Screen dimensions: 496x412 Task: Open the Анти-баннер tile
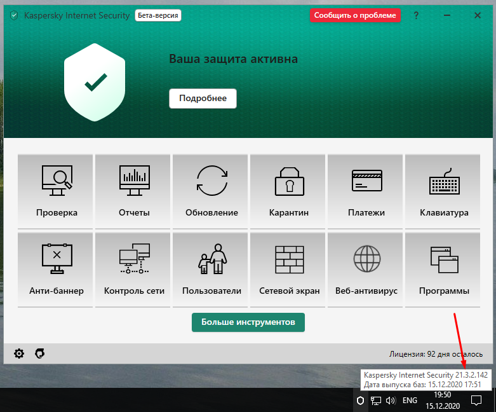coord(55,269)
